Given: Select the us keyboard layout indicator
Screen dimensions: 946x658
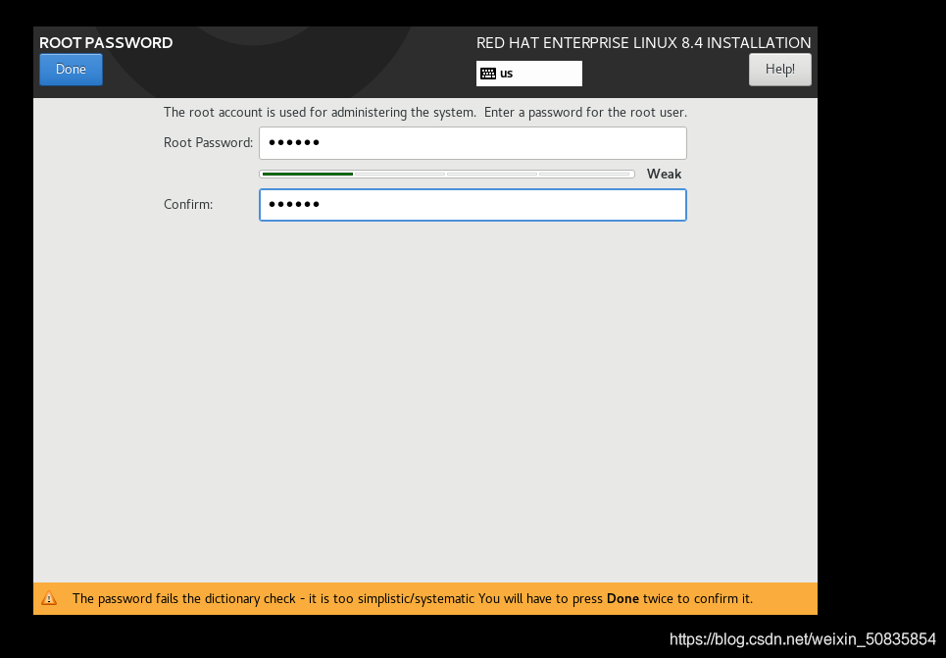Looking at the screenshot, I should (529, 74).
